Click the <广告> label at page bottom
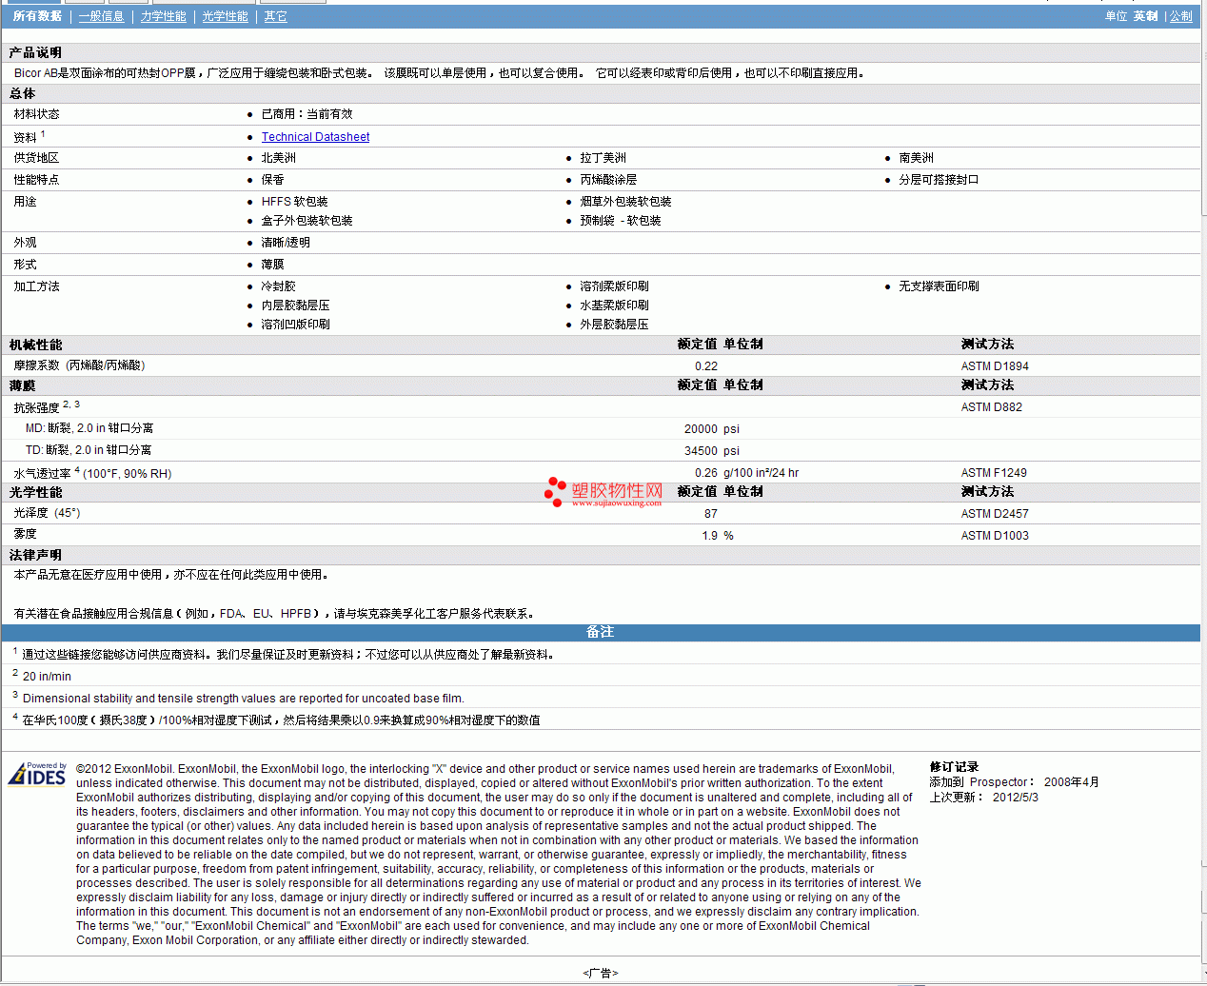1207x986 pixels. point(601,974)
